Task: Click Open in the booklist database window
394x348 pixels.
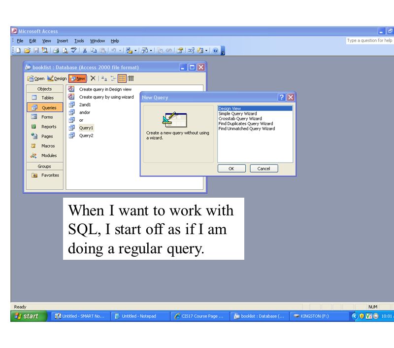Action: click(35, 78)
